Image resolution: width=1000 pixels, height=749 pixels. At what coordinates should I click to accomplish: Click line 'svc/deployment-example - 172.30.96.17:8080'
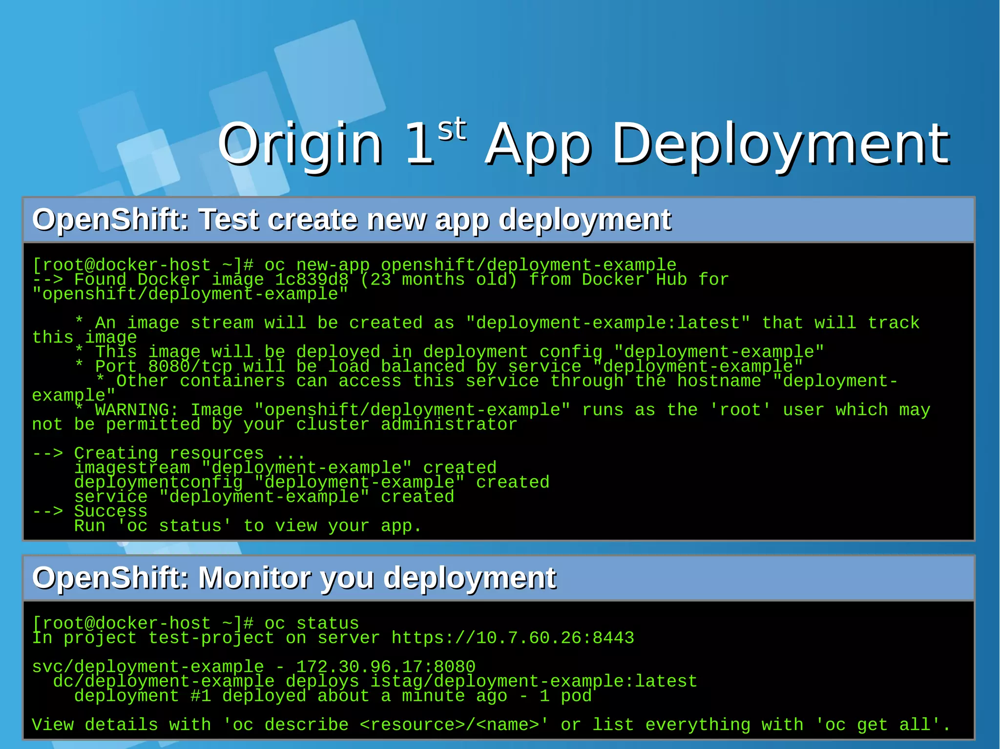click(254, 667)
